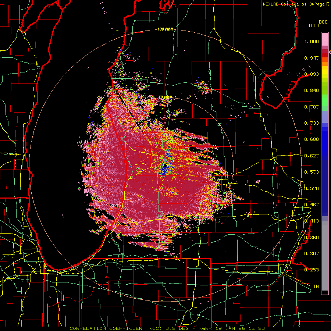Click the 1.000 value on color scale

tap(312, 41)
